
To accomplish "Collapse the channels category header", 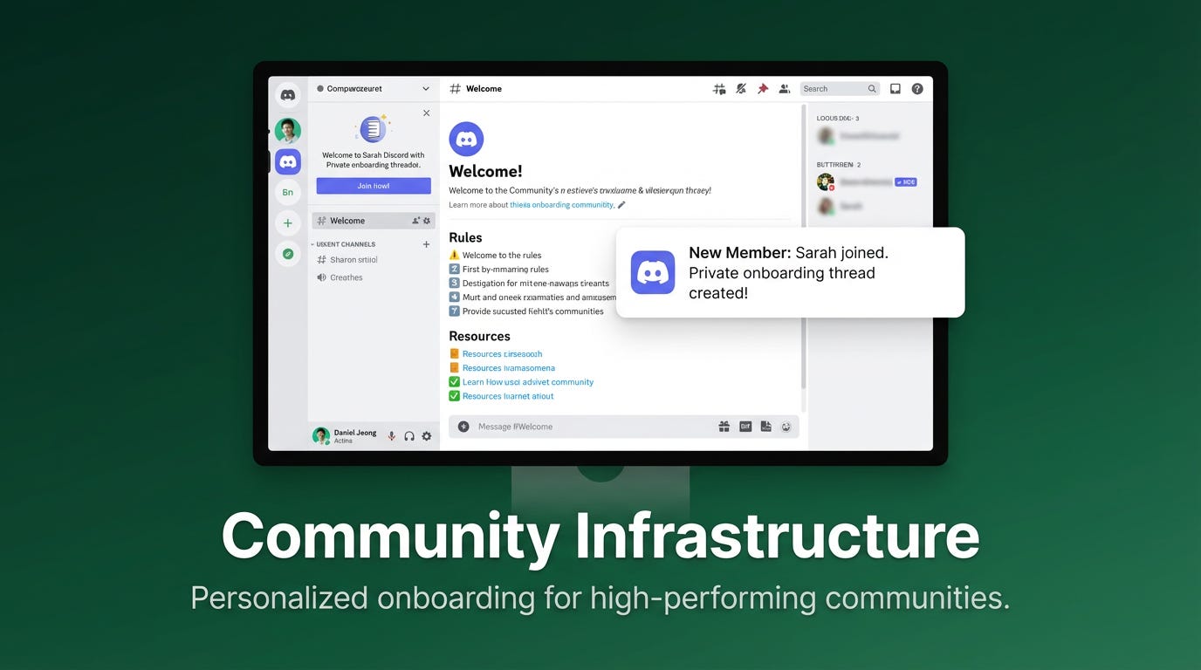I will tap(346, 244).
